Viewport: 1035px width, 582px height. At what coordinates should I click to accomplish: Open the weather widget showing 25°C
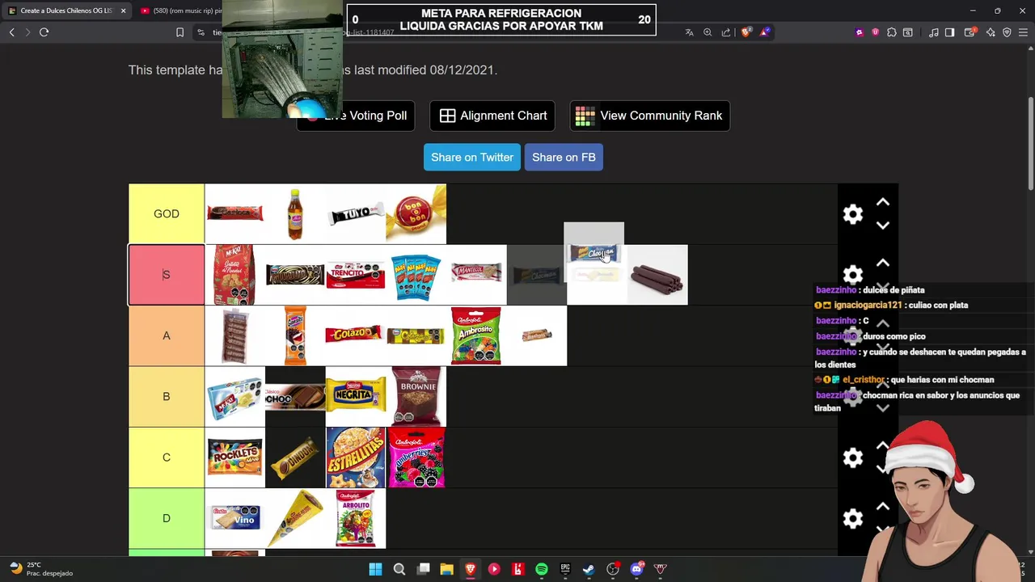40,569
